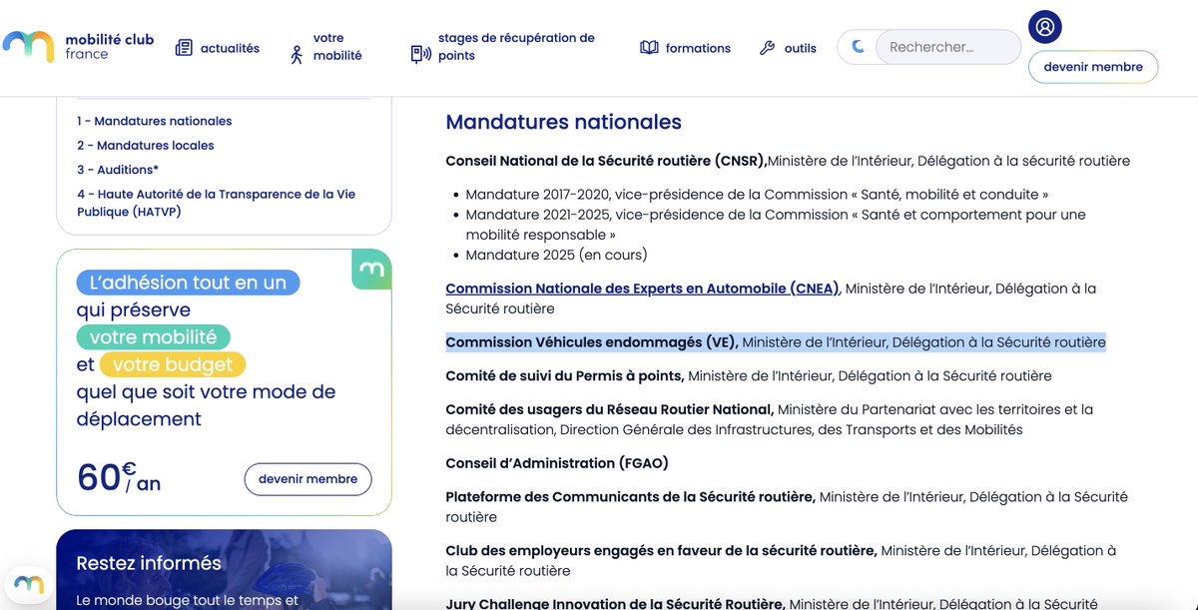This screenshot has width=1198, height=610.
Task: Open stages de récupération de points menu
Action: click(516, 47)
